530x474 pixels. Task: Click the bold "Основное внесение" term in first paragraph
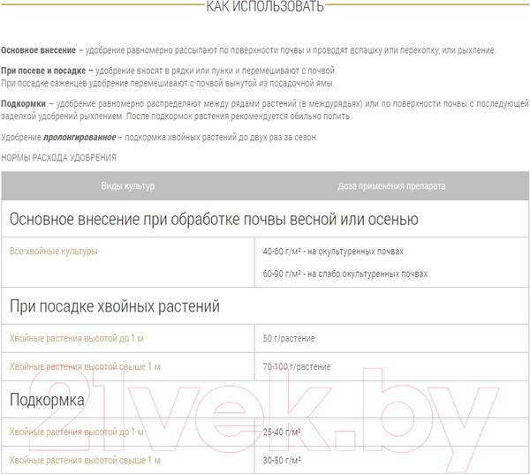tap(37, 50)
